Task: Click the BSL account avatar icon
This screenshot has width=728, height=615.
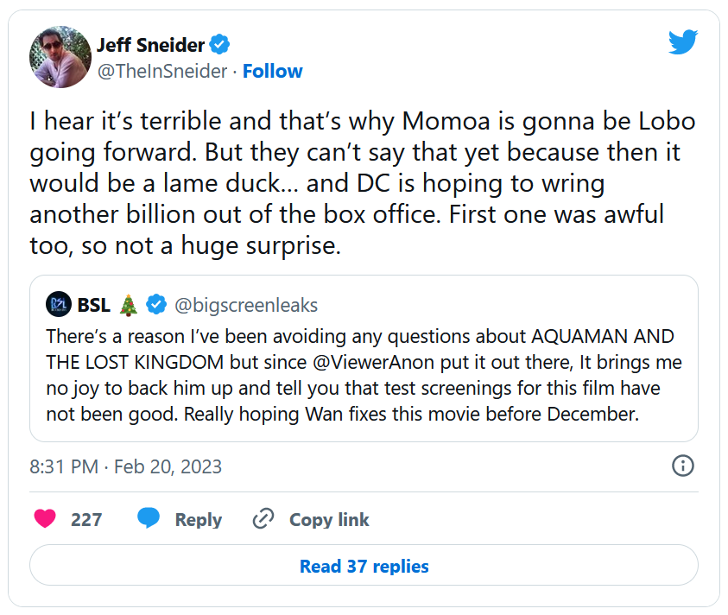Action: (x=58, y=305)
